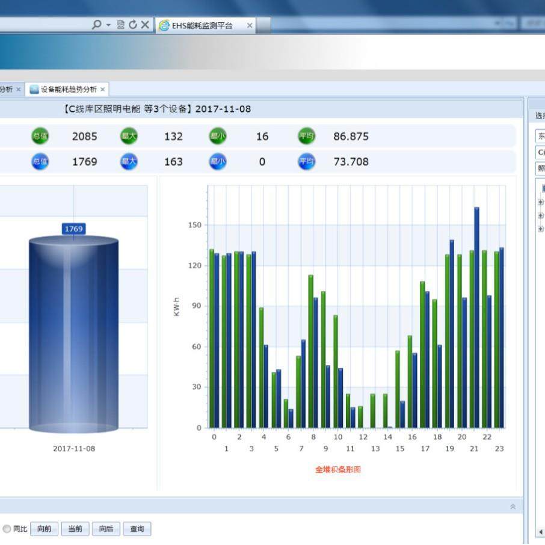
Task: Open the first combo box beginning with 东
Action: (x=540, y=136)
